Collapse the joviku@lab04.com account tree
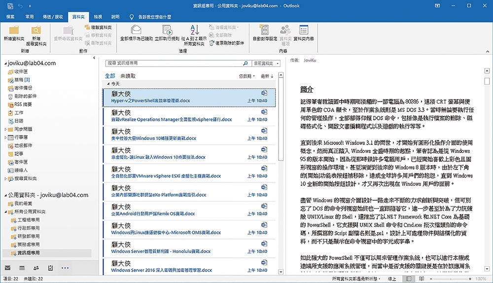The width and height of the screenshot is (493, 283). [x=5, y=64]
